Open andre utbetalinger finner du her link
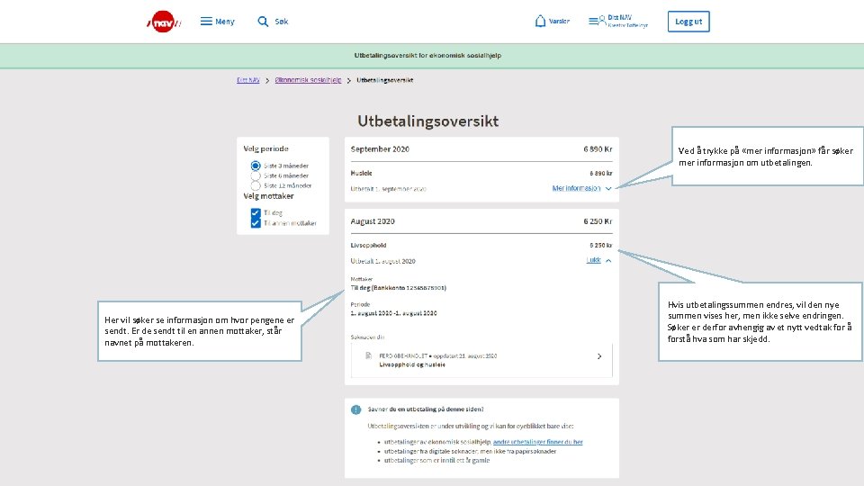Screen dimensions: 864x486 538,442
